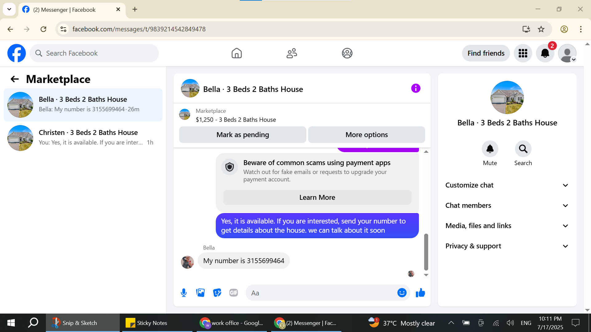The width and height of the screenshot is (591, 332).
Task: Choose a sticker to send
Action: tap(217, 293)
